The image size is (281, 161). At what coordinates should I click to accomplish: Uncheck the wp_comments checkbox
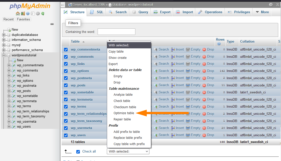click(66, 57)
